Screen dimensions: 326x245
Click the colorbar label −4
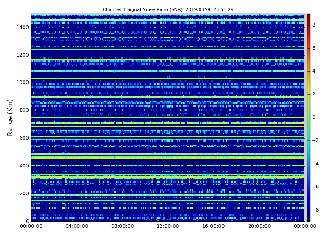point(315,164)
